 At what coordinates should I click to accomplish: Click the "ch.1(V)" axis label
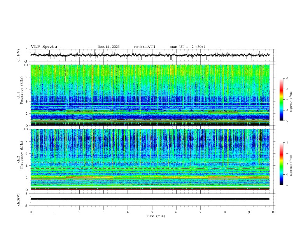(x=19, y=55)
